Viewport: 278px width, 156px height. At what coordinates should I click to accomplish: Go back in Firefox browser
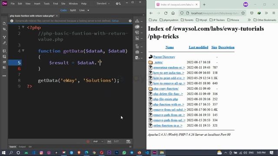point(151,13)
